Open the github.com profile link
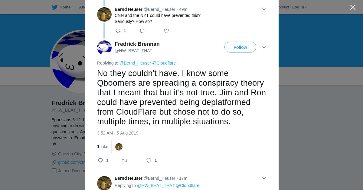 (71, 162)
